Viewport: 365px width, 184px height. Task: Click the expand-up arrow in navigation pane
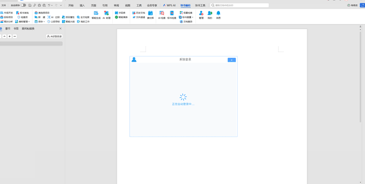click(x=4, y=36)
